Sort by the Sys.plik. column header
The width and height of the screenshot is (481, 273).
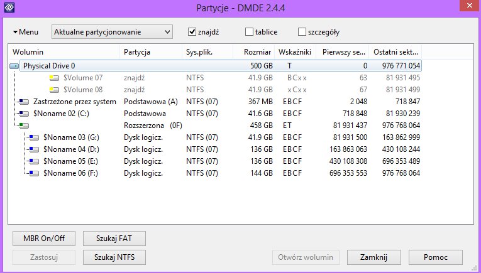click(207, 52)
